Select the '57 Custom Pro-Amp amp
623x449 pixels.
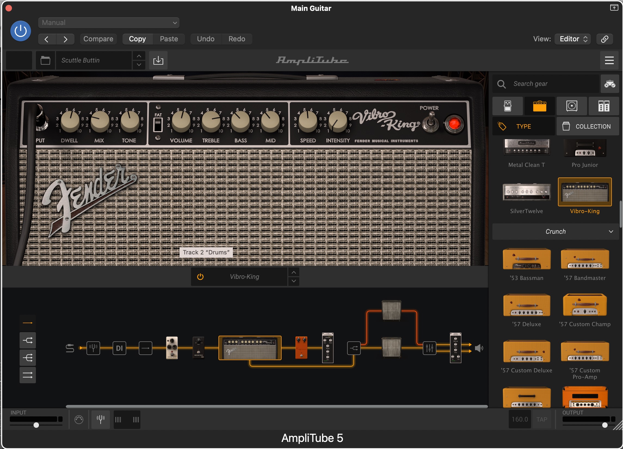coord(585,360)
